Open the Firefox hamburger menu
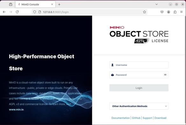The image size is (186, 125). 181,12
